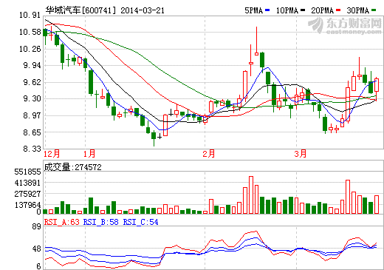This screenshot has height=270, width=384.
Task: Click the 89 RSI axis value
Action: 36,226
